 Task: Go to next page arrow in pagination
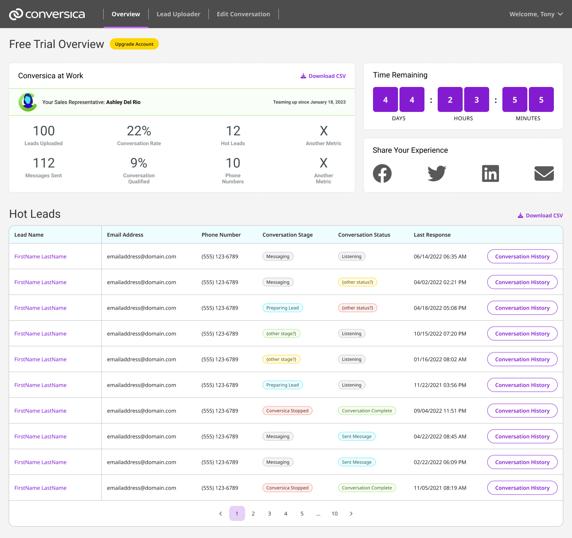click(x=351, y=513)
